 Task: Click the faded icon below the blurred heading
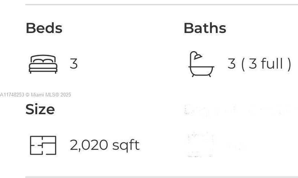point(201,144)
